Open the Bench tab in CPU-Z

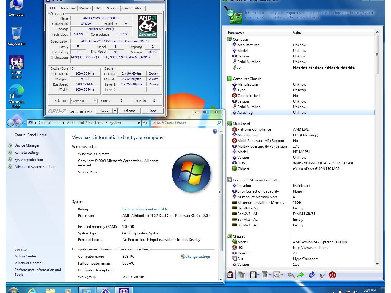(127, 8)
